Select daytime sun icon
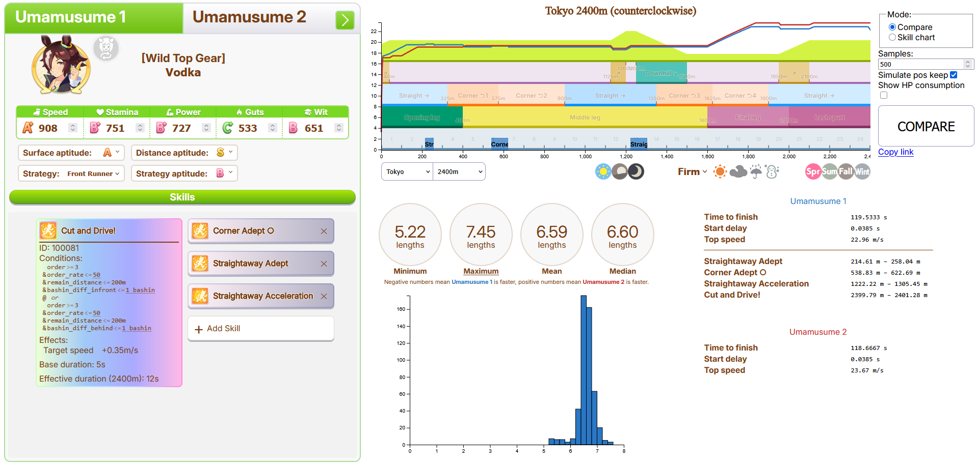The height and width of the screenshot is (465, 978). coord(603,171)
